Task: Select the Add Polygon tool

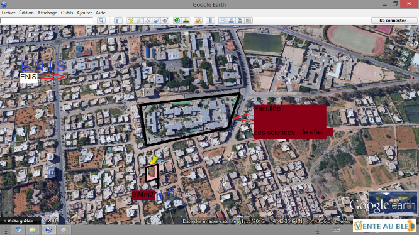Action: point(139,21)
